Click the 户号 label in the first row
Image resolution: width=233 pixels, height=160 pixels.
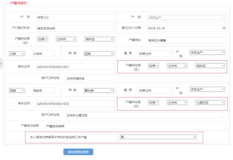25,17
